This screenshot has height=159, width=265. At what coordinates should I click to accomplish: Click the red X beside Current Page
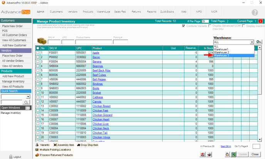pos(260,21)
